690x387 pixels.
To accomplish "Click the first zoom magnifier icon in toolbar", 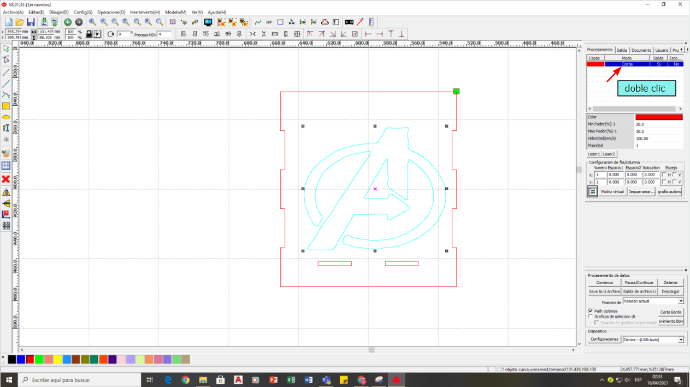I will tap(92, 22).
